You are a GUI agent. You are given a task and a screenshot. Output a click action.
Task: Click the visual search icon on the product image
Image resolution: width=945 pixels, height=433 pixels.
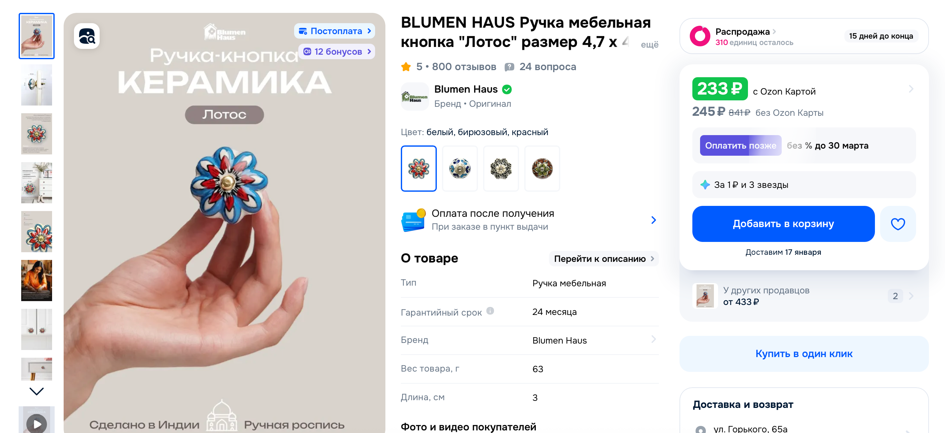coord(87,36)
